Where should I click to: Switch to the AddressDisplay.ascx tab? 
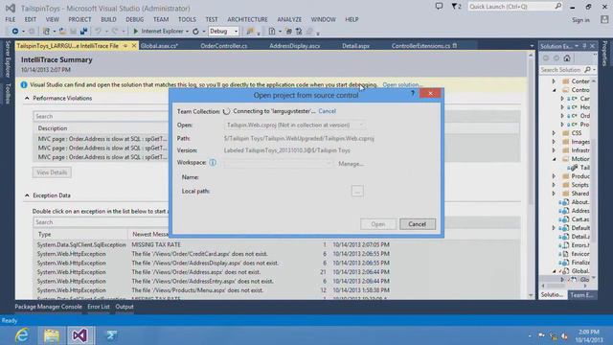pyautogui.click(x=295, y=46)
